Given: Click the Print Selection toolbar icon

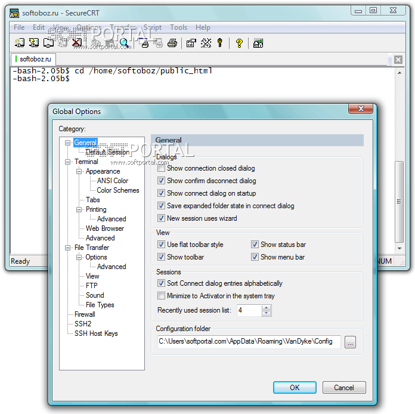Looking at the screenshot, I should point(158,43).
